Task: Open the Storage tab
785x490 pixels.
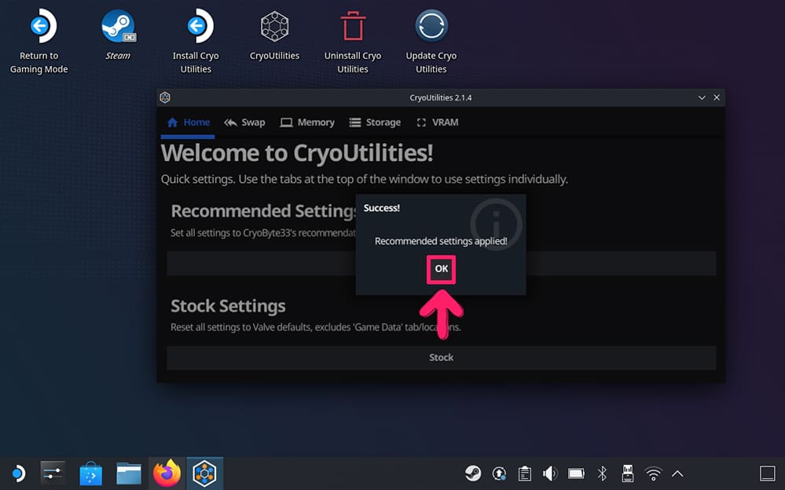Action: click(375, 122)
